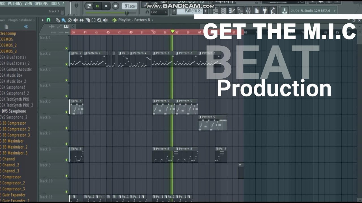The height and width of the screenshot is (203, 362).
Task: Click the tempo tapper icon
Action: click(x=273, y=11)
